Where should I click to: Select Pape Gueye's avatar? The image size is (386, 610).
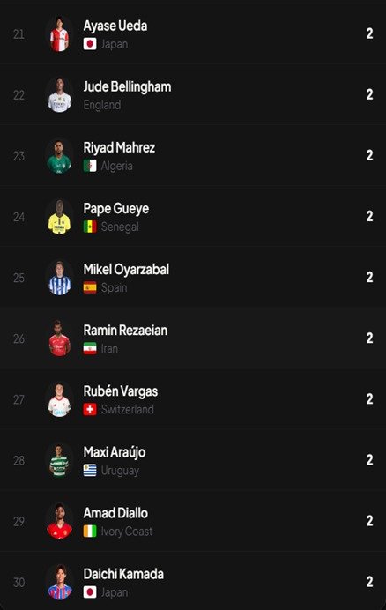point(59,217)
